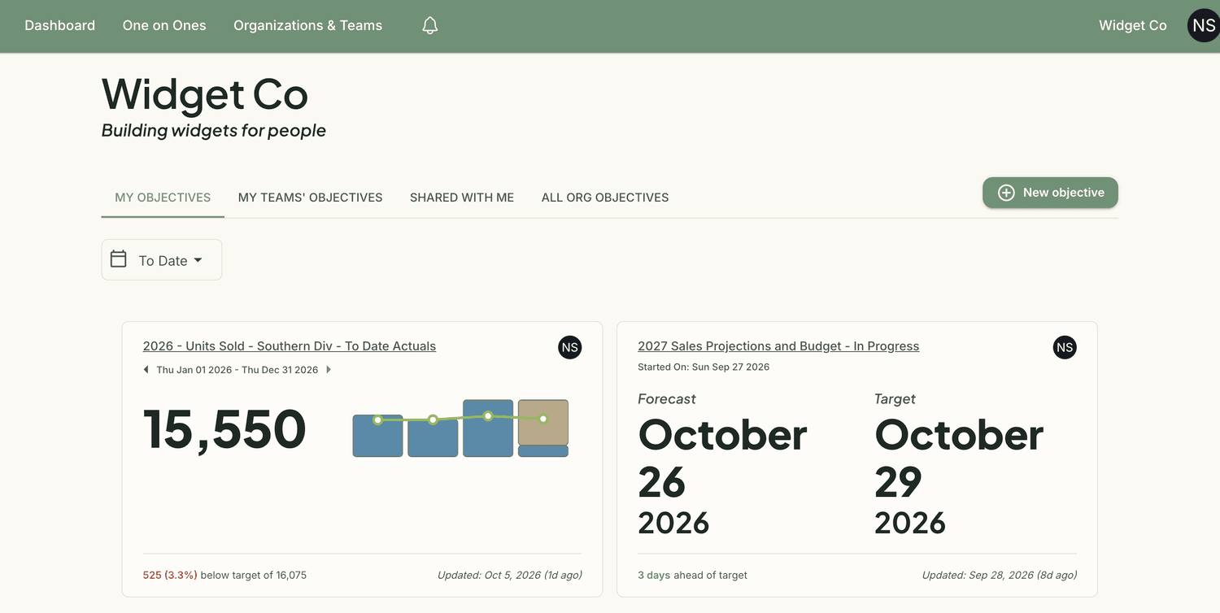Screen dimensions: 1220x613
Task: Click the Forecast label
Action: [667, 399]
